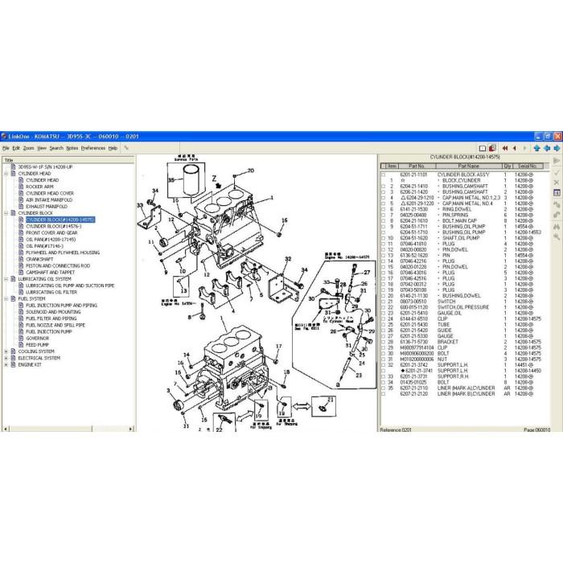The height and width of the screenshot is (563, 563).
Task: Select FLYWHEEL AND FLYWHEEL HOUSING in tree
Action: pos(63,253)
